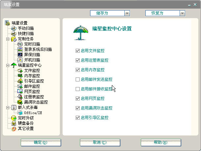Image resolution: width=201 pixels, height=151 pixels.
Task: Click 帮助 (H) button
Action: [161, 142]
